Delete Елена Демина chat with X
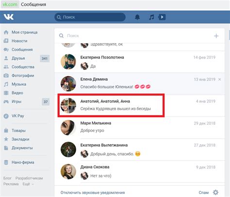 click(x=220, y=80)
